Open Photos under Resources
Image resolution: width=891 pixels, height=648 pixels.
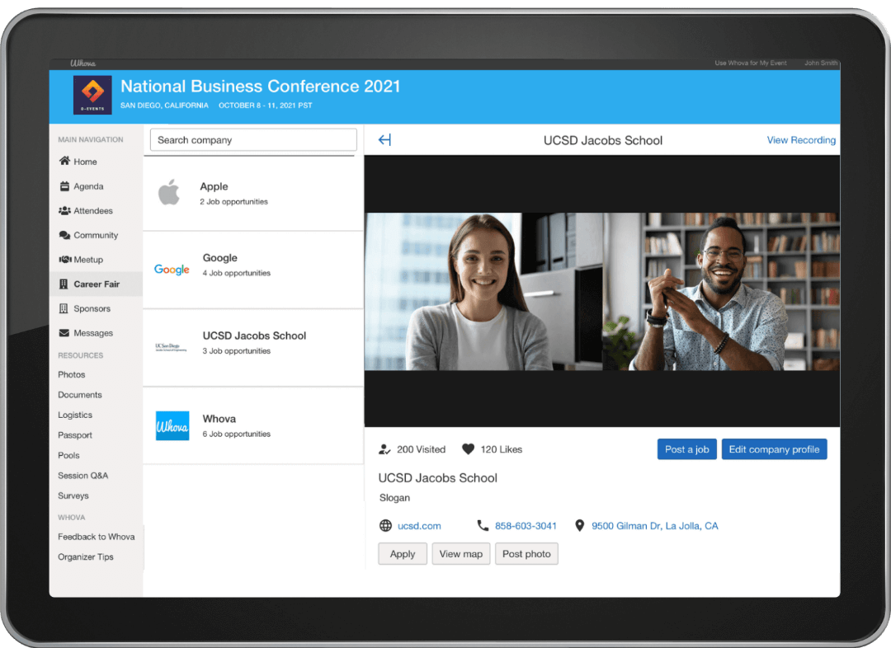72,374
